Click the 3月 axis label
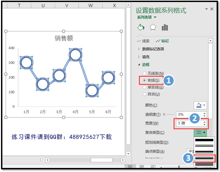The height and width of the screenshot is (172, 220). pos(59,112)
